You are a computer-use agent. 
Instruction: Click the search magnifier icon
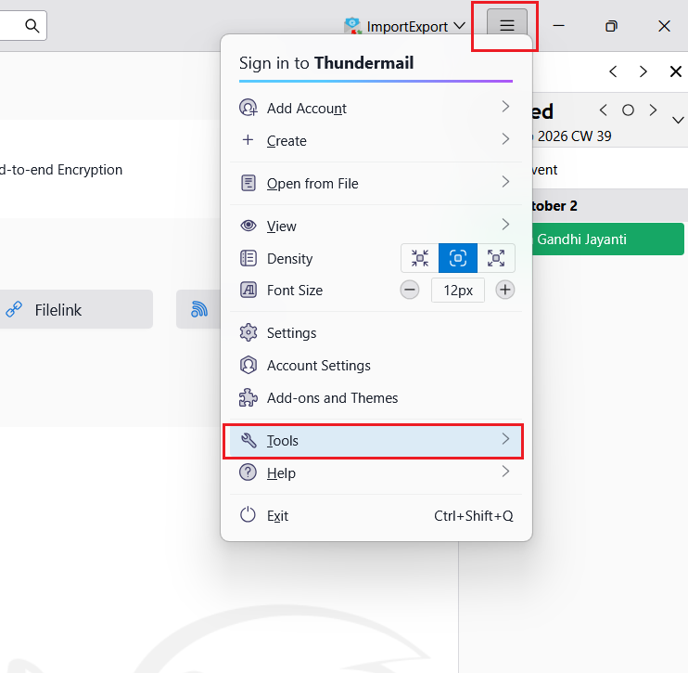(x=32, y=26)
